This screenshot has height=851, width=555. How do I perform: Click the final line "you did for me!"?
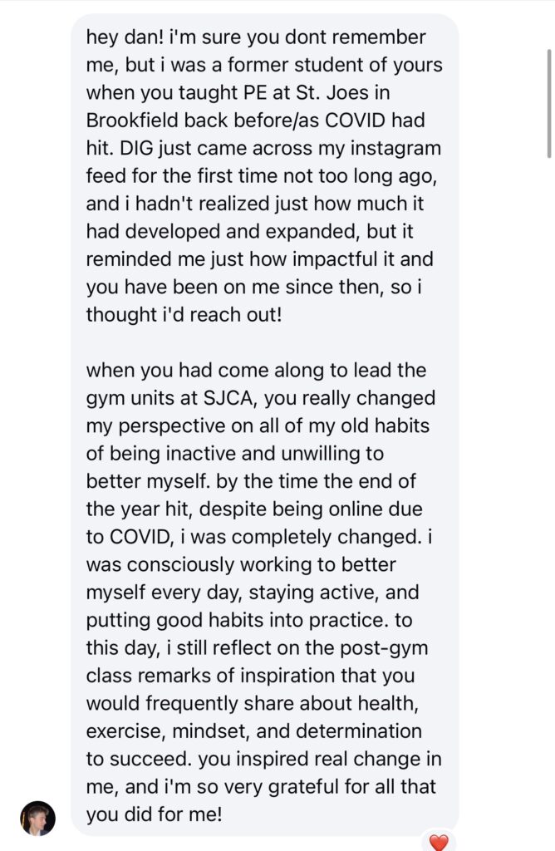click(154, 814)
